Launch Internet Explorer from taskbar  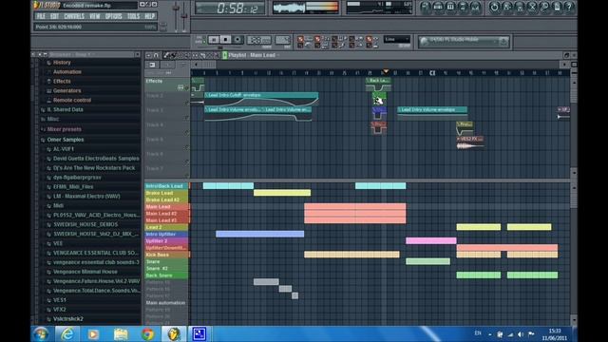pos(67,333)
